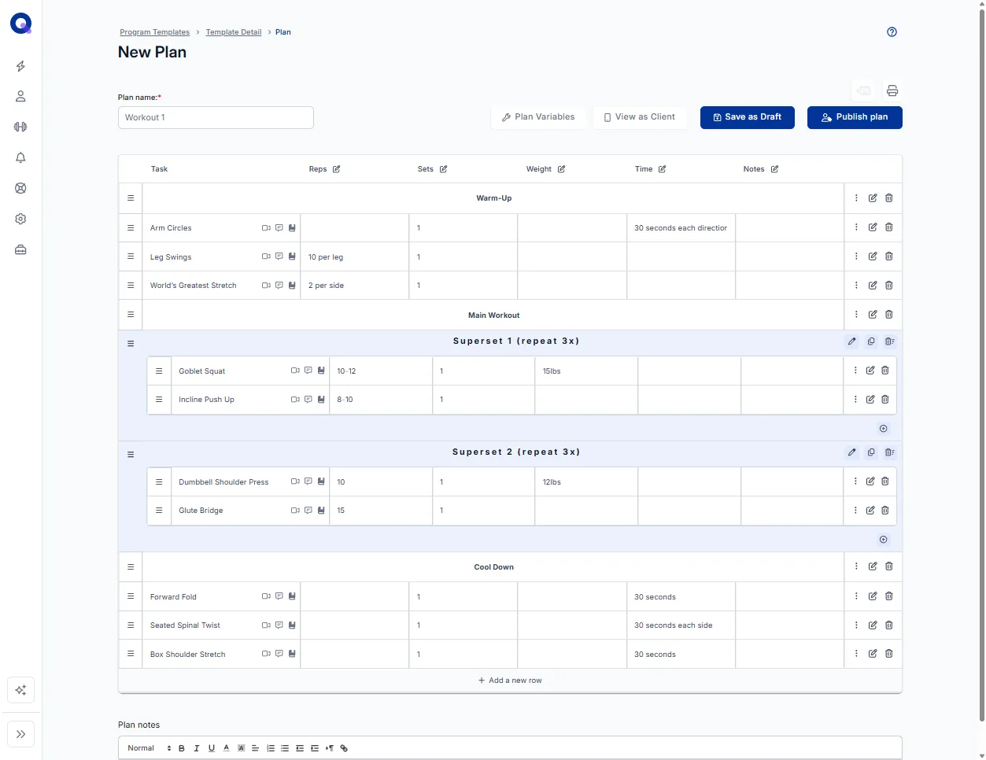The image size is (986, 760).
Task: Click drag handle for Cool Down section
Action: click(131, 567)
